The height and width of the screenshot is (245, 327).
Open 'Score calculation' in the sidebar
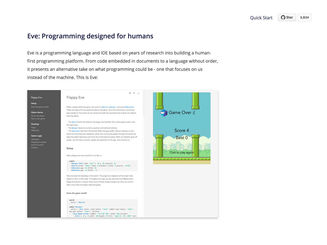38,116
